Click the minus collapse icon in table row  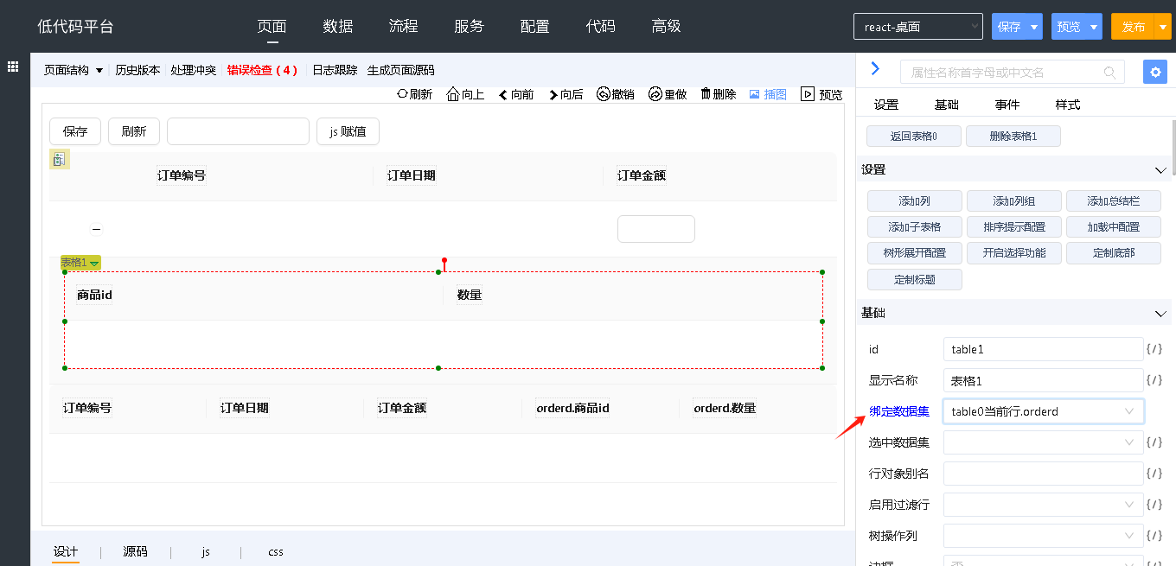96,229
